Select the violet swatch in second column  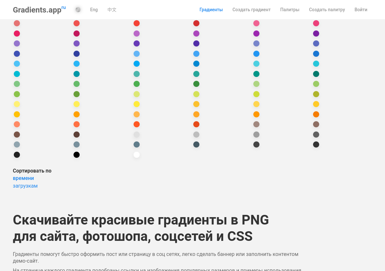pos(77,43)
